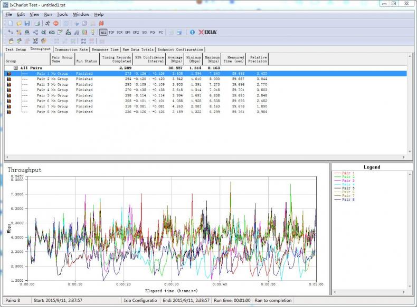Open the View menu
The height and width of the screenshot is (307, 417).
click(34, 14)
